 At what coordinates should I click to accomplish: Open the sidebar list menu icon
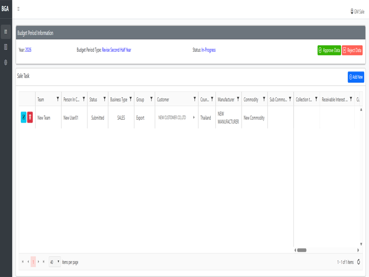5,31
